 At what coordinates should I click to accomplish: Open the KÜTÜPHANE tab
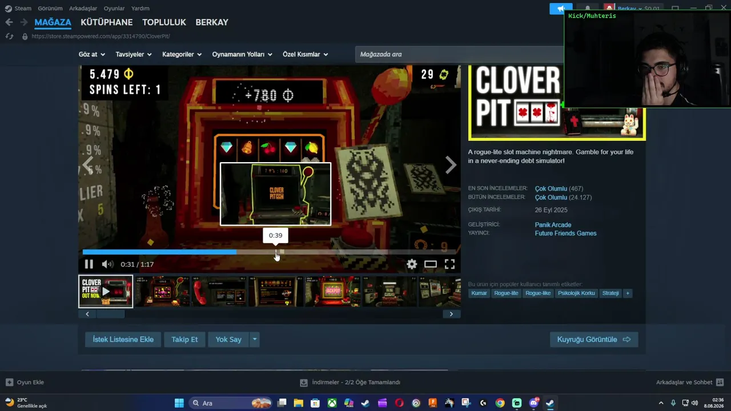click(107, 22)
